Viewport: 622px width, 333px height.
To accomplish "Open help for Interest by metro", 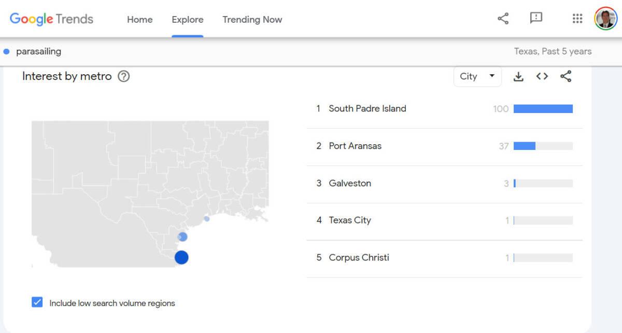I will 123,77.
